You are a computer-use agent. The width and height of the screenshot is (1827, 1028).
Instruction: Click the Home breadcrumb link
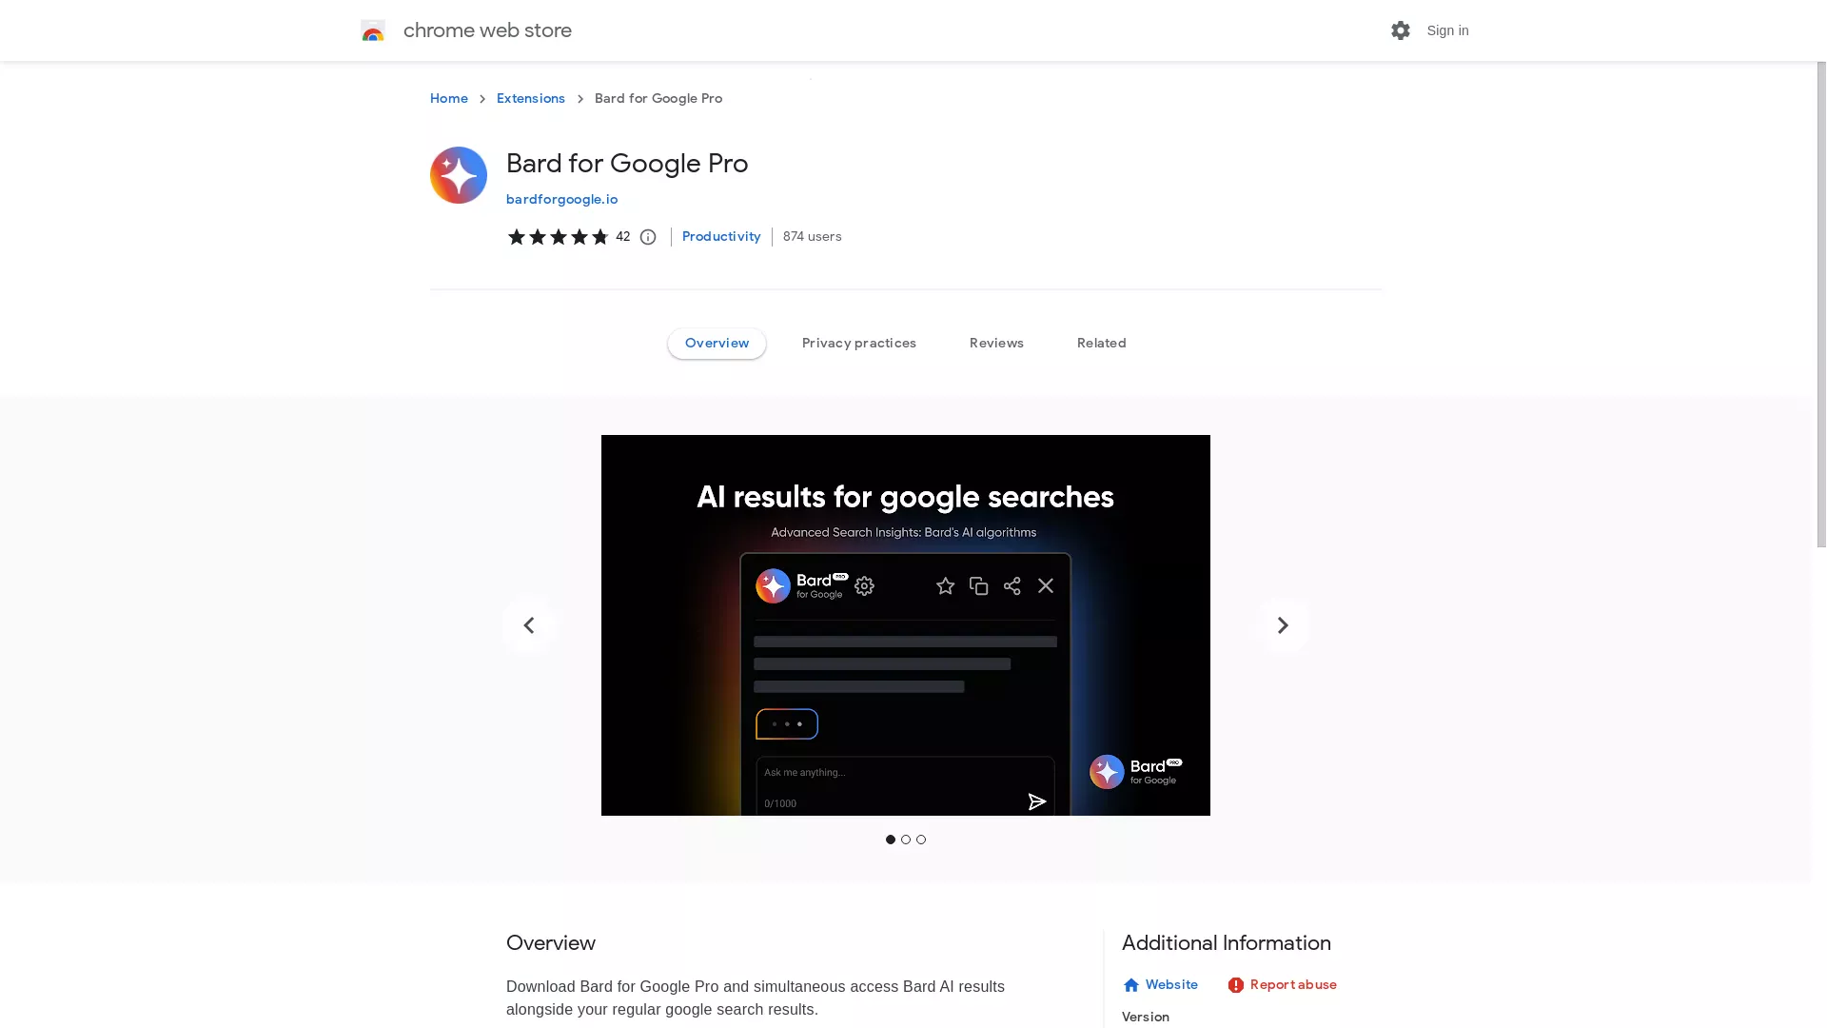coord(448,98)
